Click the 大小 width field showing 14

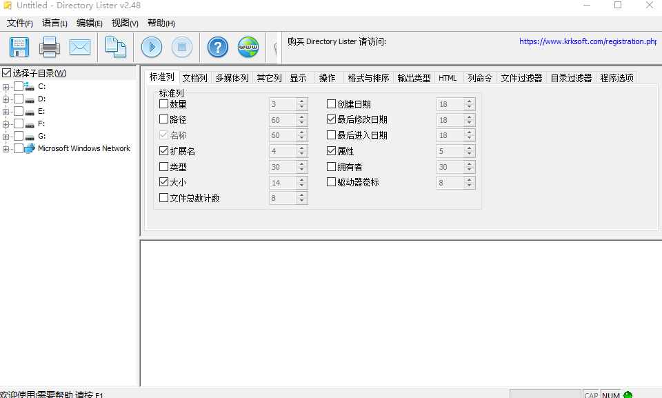coord(283,183)
